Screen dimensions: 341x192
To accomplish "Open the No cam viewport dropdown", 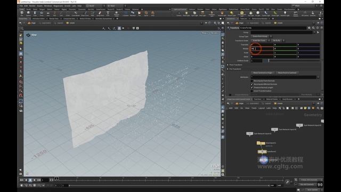I will coord(215,33).
